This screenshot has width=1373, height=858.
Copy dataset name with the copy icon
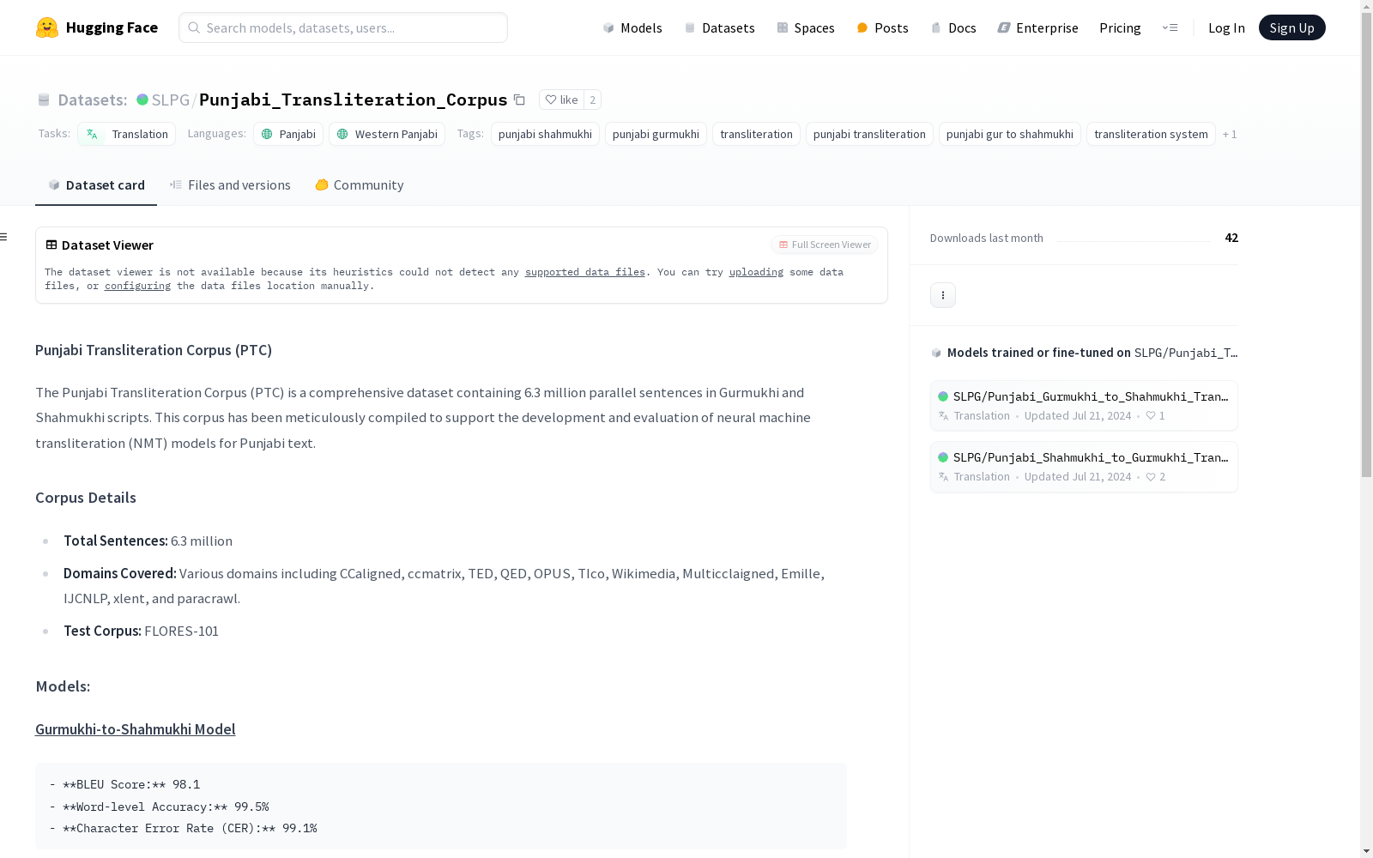519,100
